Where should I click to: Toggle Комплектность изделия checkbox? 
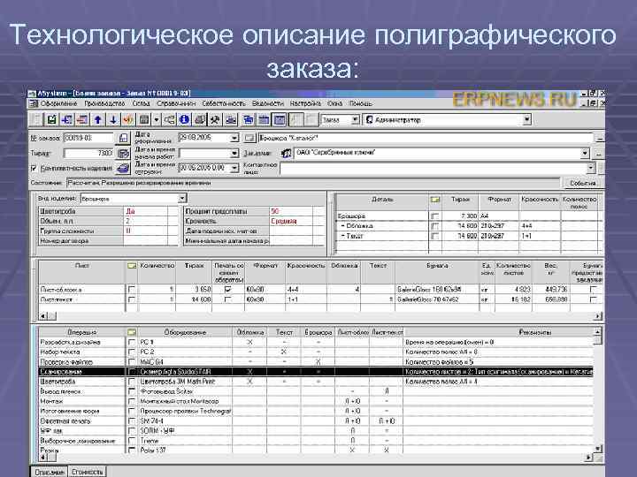click(35, 168)
